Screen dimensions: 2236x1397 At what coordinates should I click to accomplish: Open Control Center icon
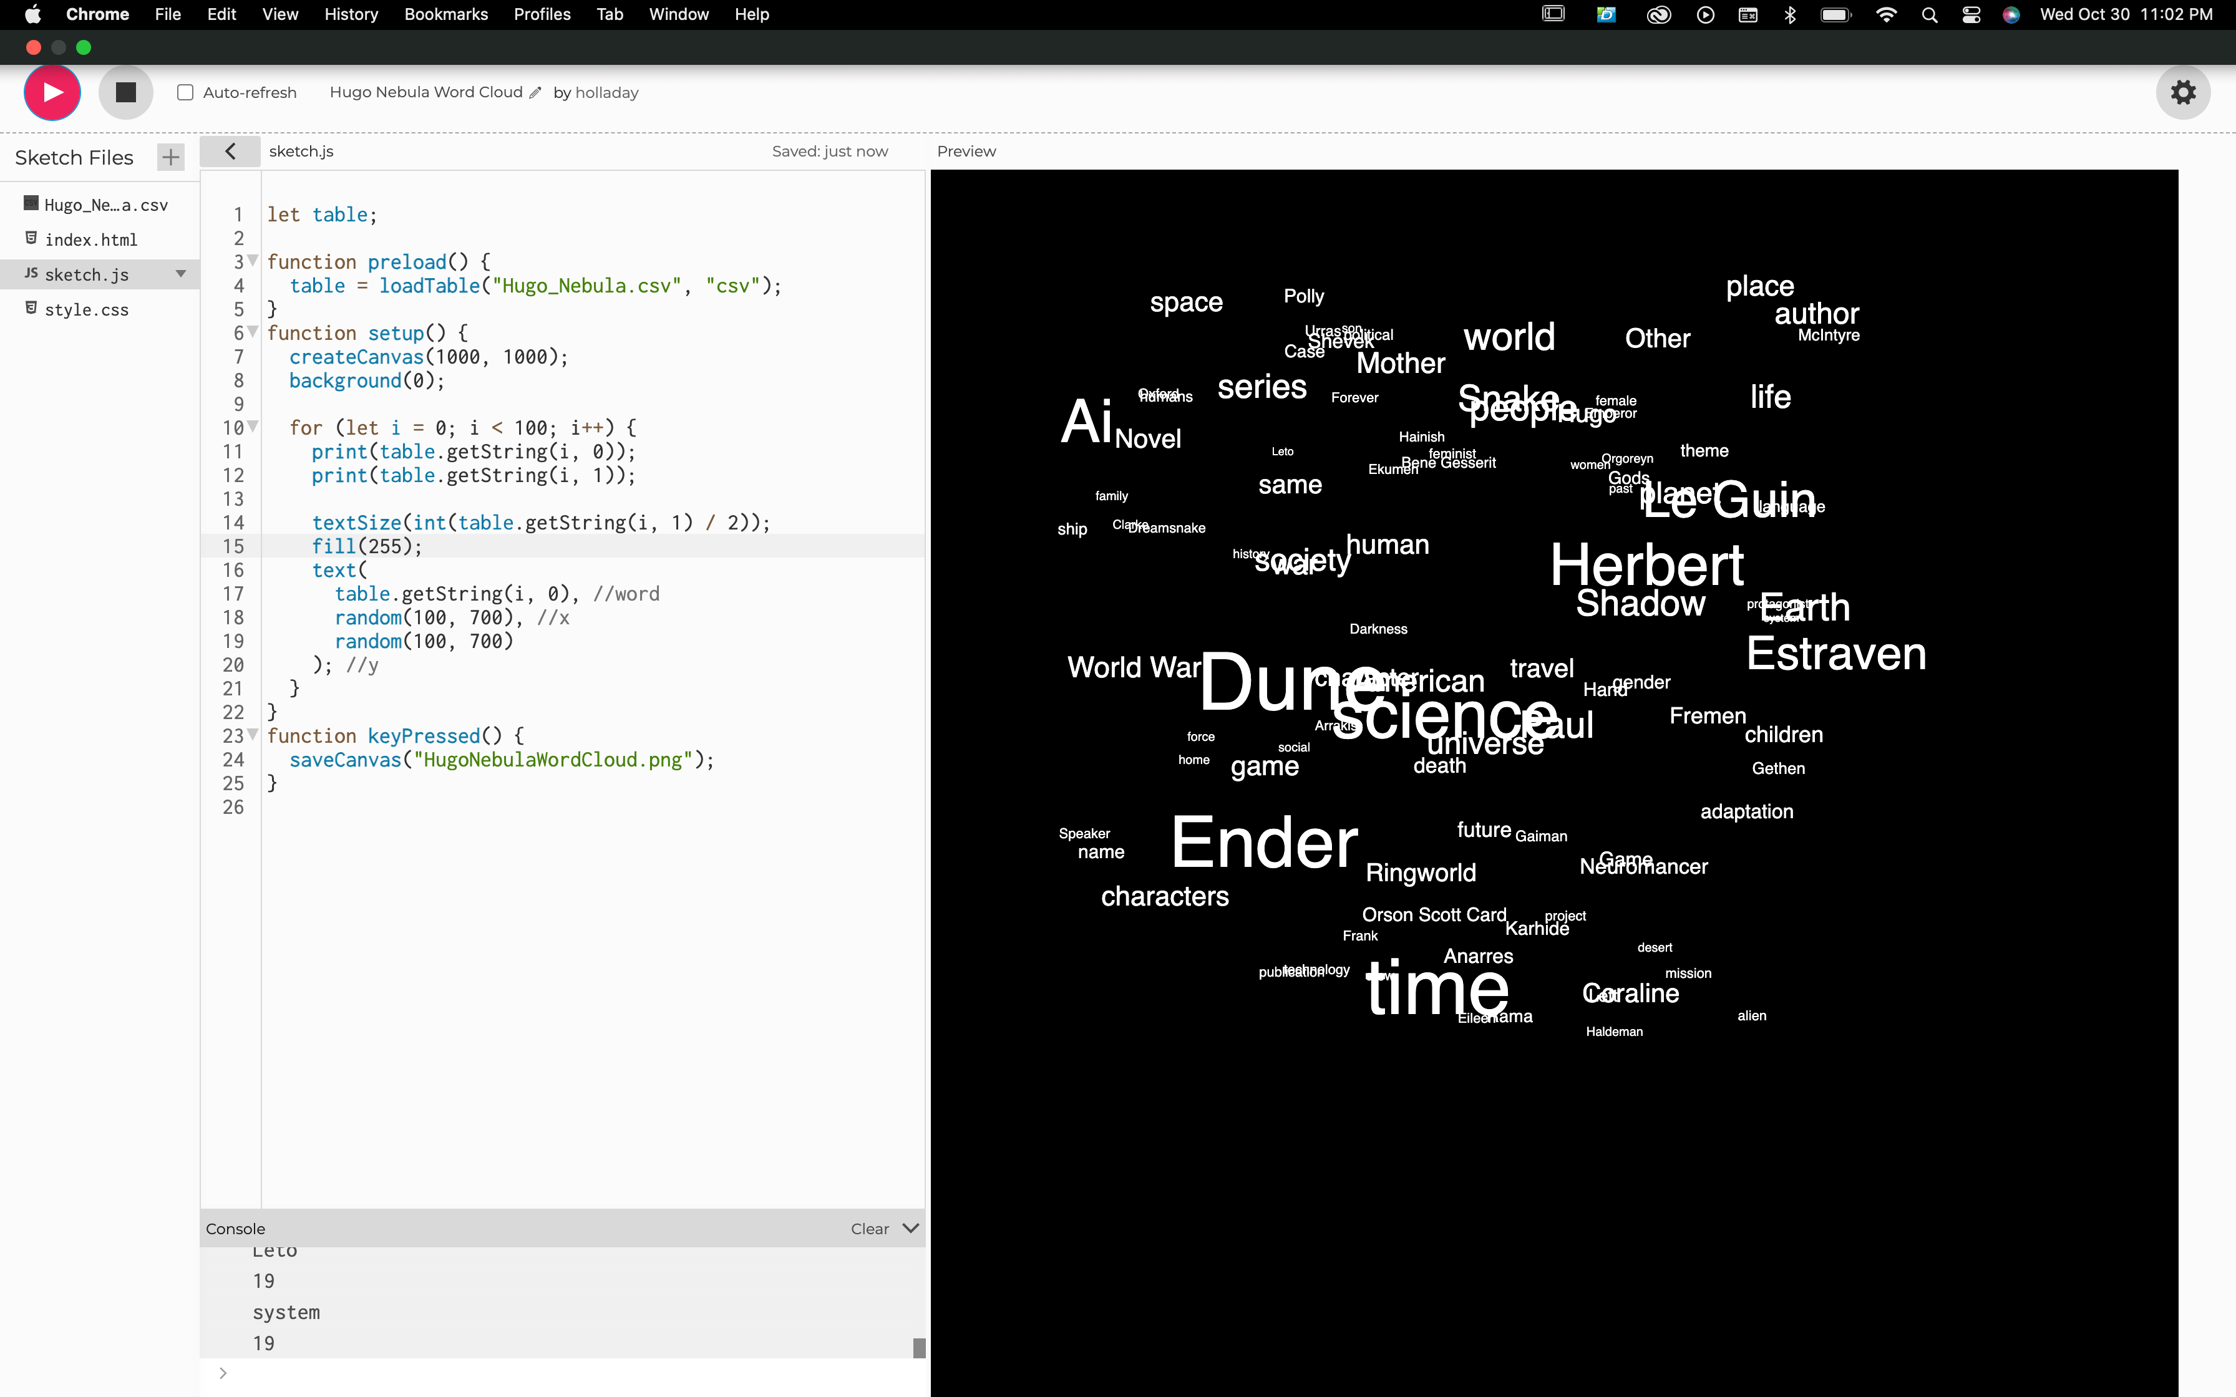(1971, 15)
